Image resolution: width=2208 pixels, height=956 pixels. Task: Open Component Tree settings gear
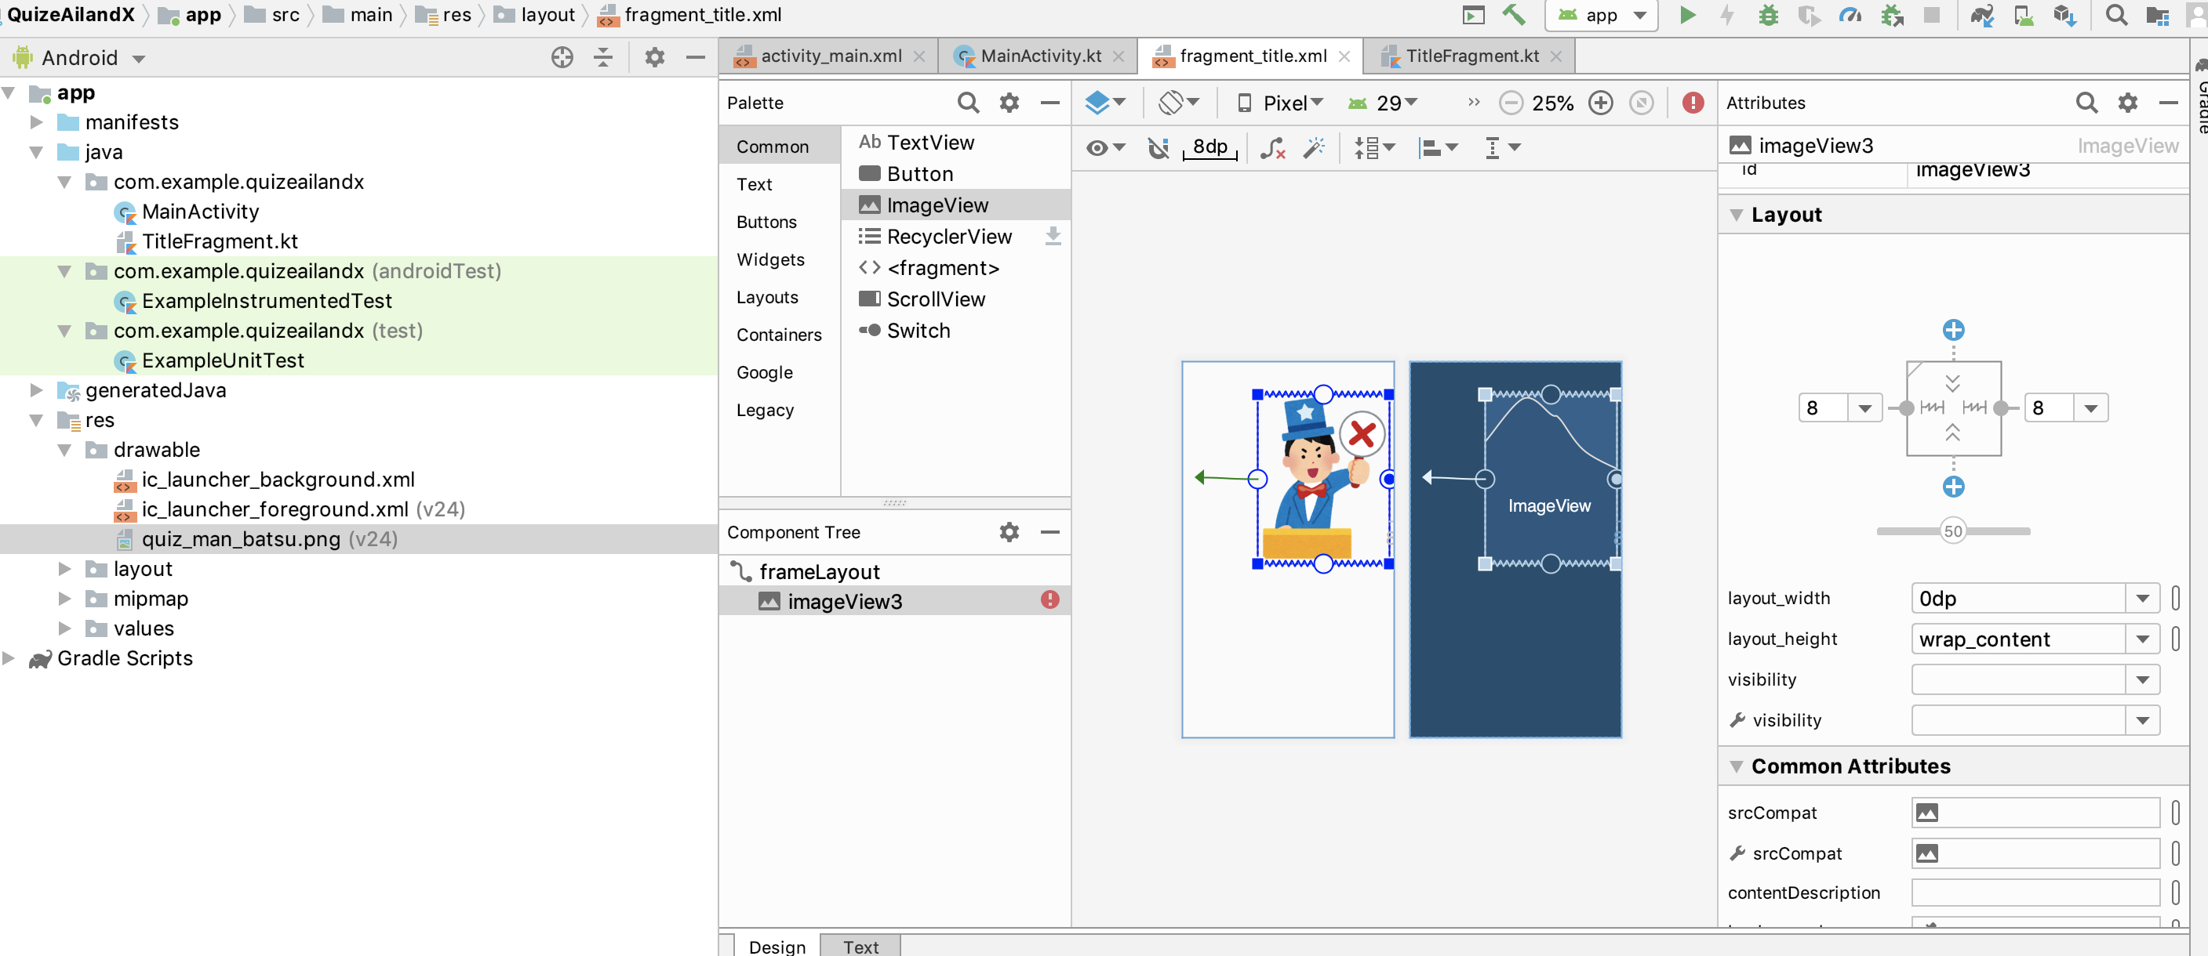pyautogui.click(x=1009, y=532)
